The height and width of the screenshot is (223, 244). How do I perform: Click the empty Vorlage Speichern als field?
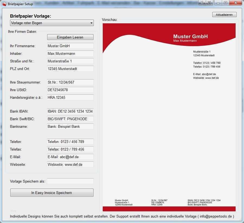(70, 181)
